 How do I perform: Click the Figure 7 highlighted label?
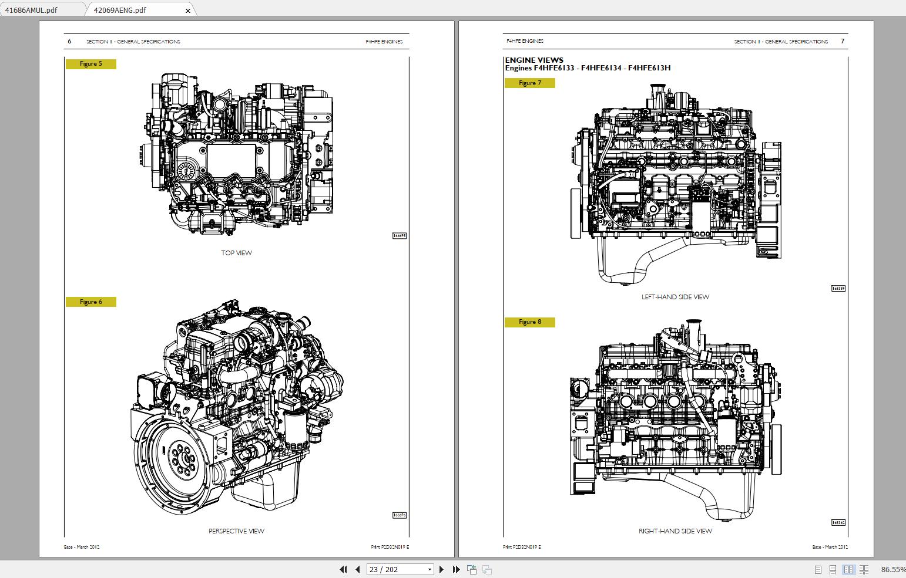tap(529, 83)
